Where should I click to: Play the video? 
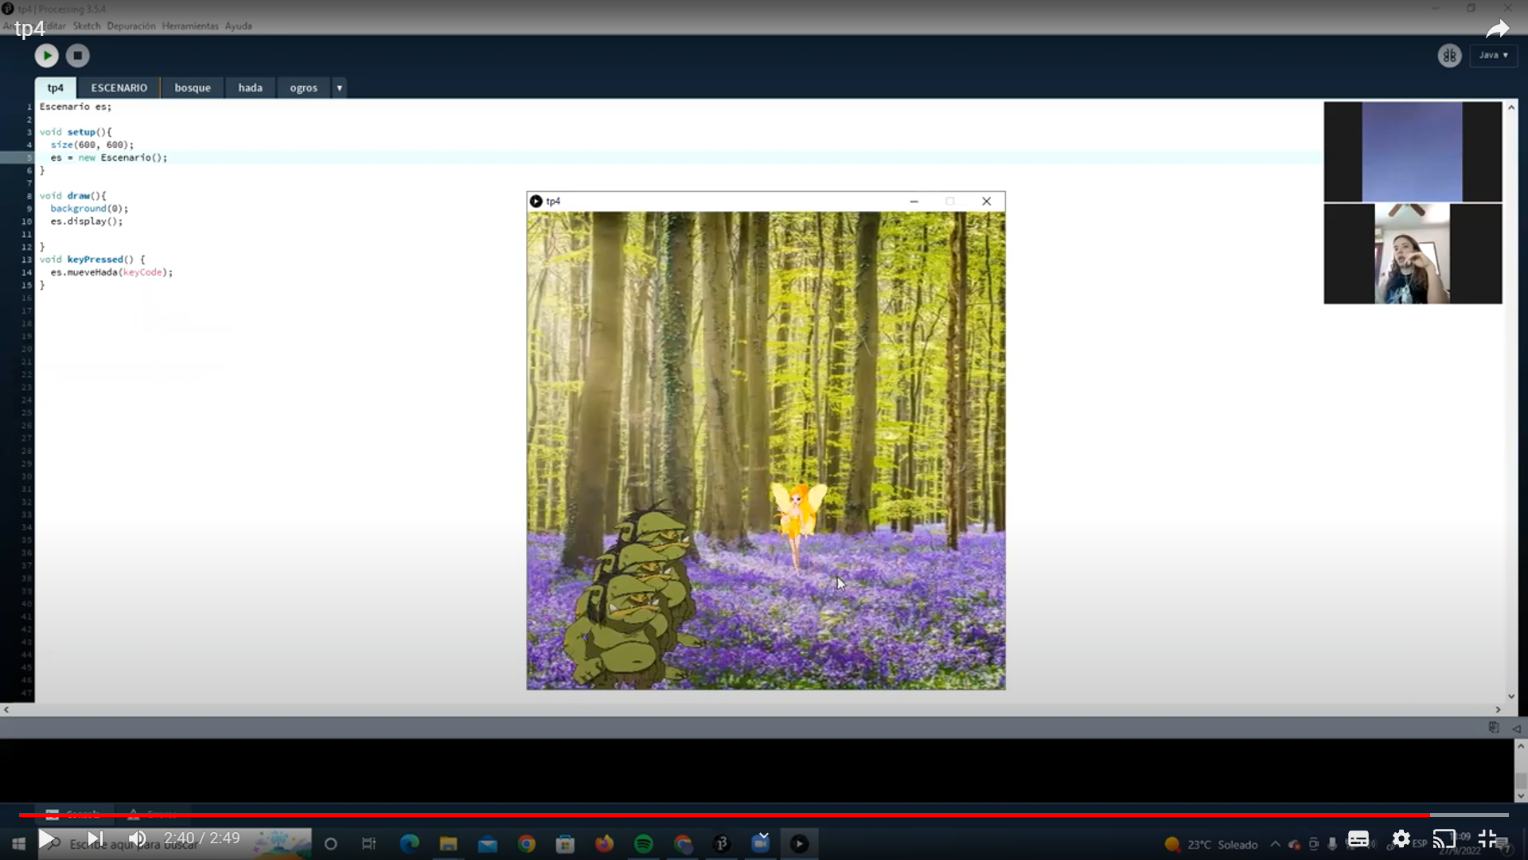click(47, 838)
